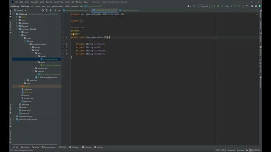This screenshot has height=152, width=271.
Task: Open Search Everywhere magnifier icon
Action: click(252, 6)
